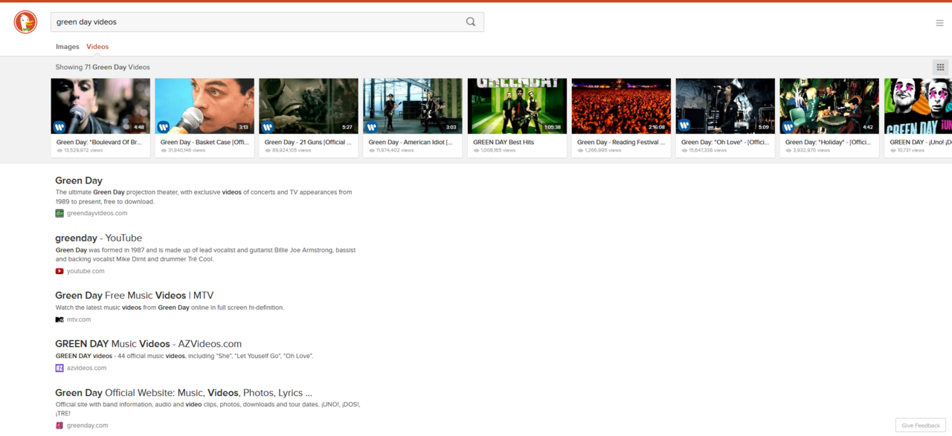Image resolution: width=952 pixels, height=436 pixels.
Task: Click the 'Showing 71 Green Day Videos' text
Action: coord(103,67)
